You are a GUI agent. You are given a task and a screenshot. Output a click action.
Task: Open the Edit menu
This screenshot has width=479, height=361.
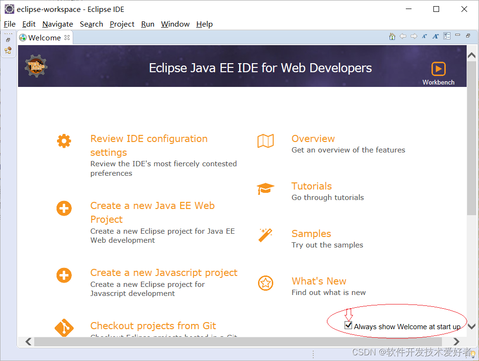(29, 24)
